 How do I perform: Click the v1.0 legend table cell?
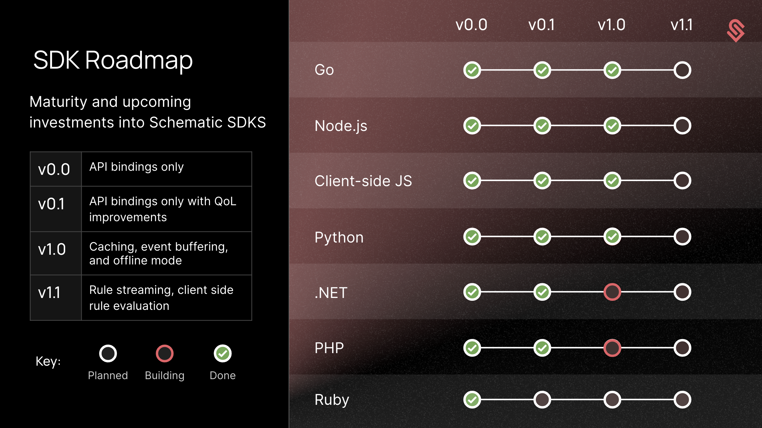coord(52,250)
